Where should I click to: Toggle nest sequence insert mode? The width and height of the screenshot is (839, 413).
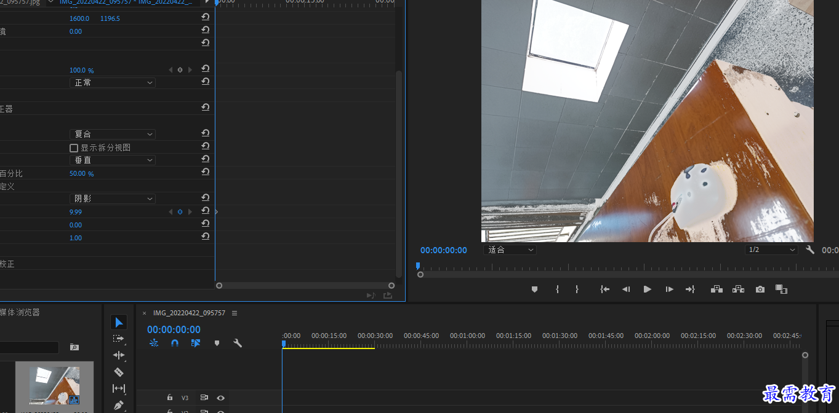pyautogui.click(x=154, y=344)
